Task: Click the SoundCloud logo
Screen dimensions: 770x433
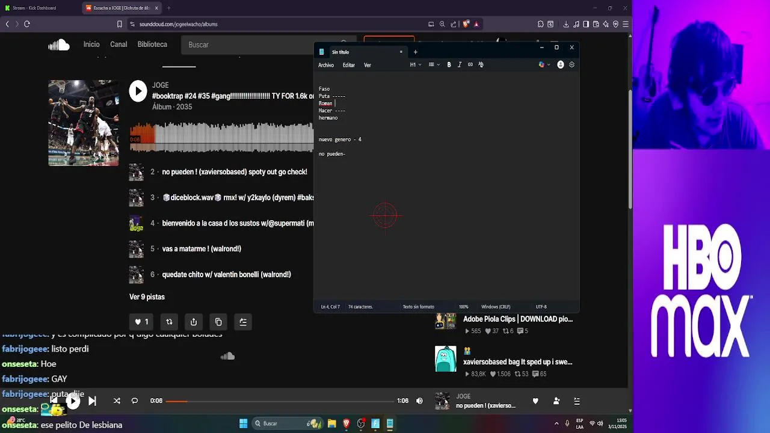Action: click(x=59, y=45)
